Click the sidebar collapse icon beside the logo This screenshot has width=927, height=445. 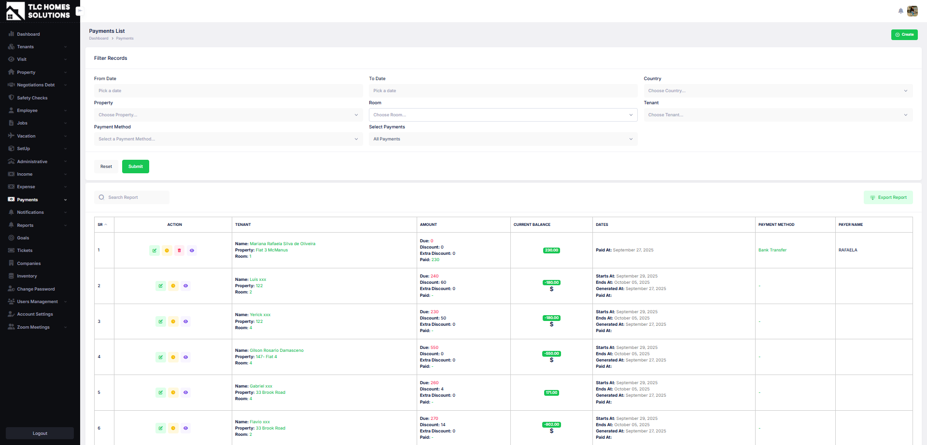(80, 11)
